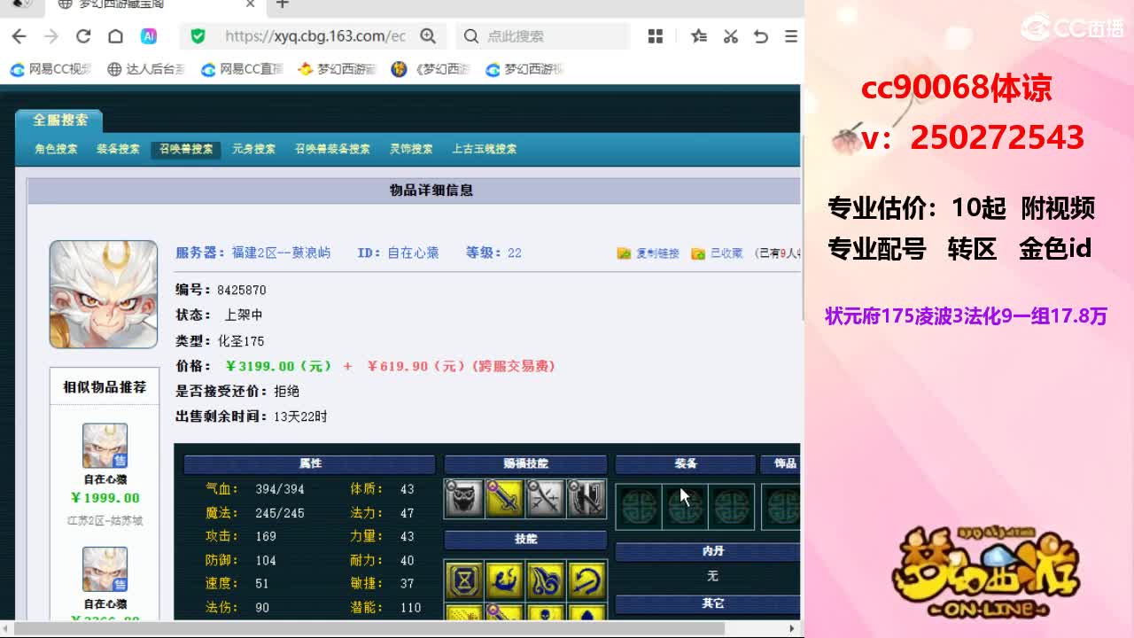This screenshot has height=638, width=1134.
Task: Click the large monkey avatar portrait
Action: pos(104,294)
